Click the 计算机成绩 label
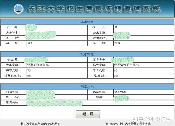Viewport: 175px width, 126px height. pos(13,76)
